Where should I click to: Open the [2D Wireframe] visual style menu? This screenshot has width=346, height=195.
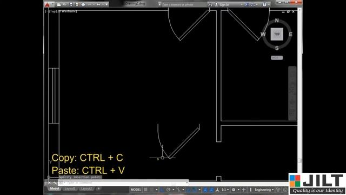tap(67, 11)
